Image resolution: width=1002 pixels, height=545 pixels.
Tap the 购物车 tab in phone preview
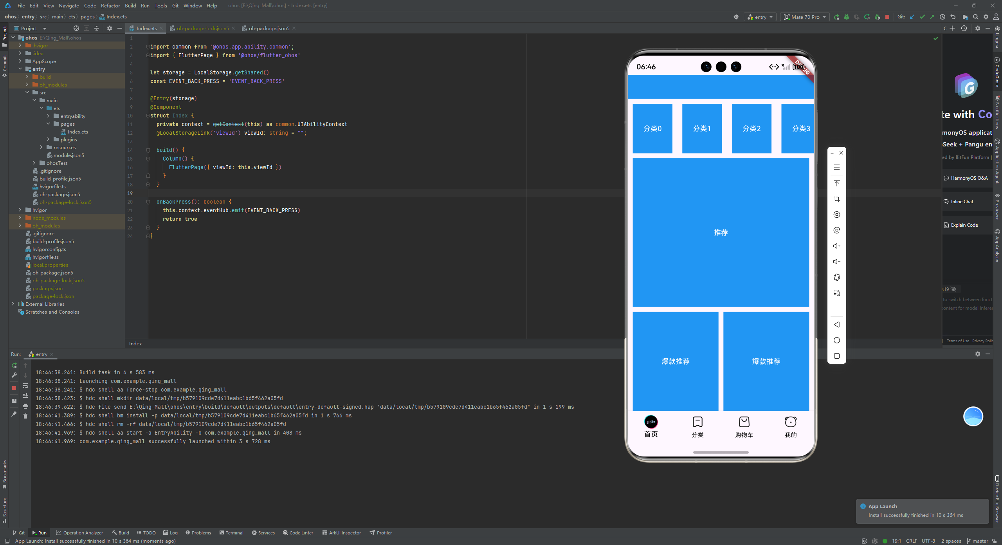pos(744,427)
